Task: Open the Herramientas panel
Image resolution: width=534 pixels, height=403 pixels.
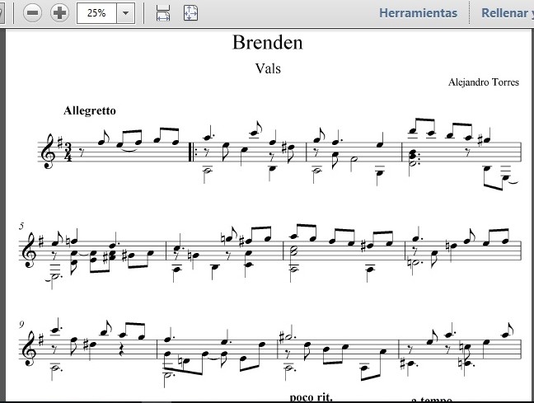Action: tap(418, 13)
